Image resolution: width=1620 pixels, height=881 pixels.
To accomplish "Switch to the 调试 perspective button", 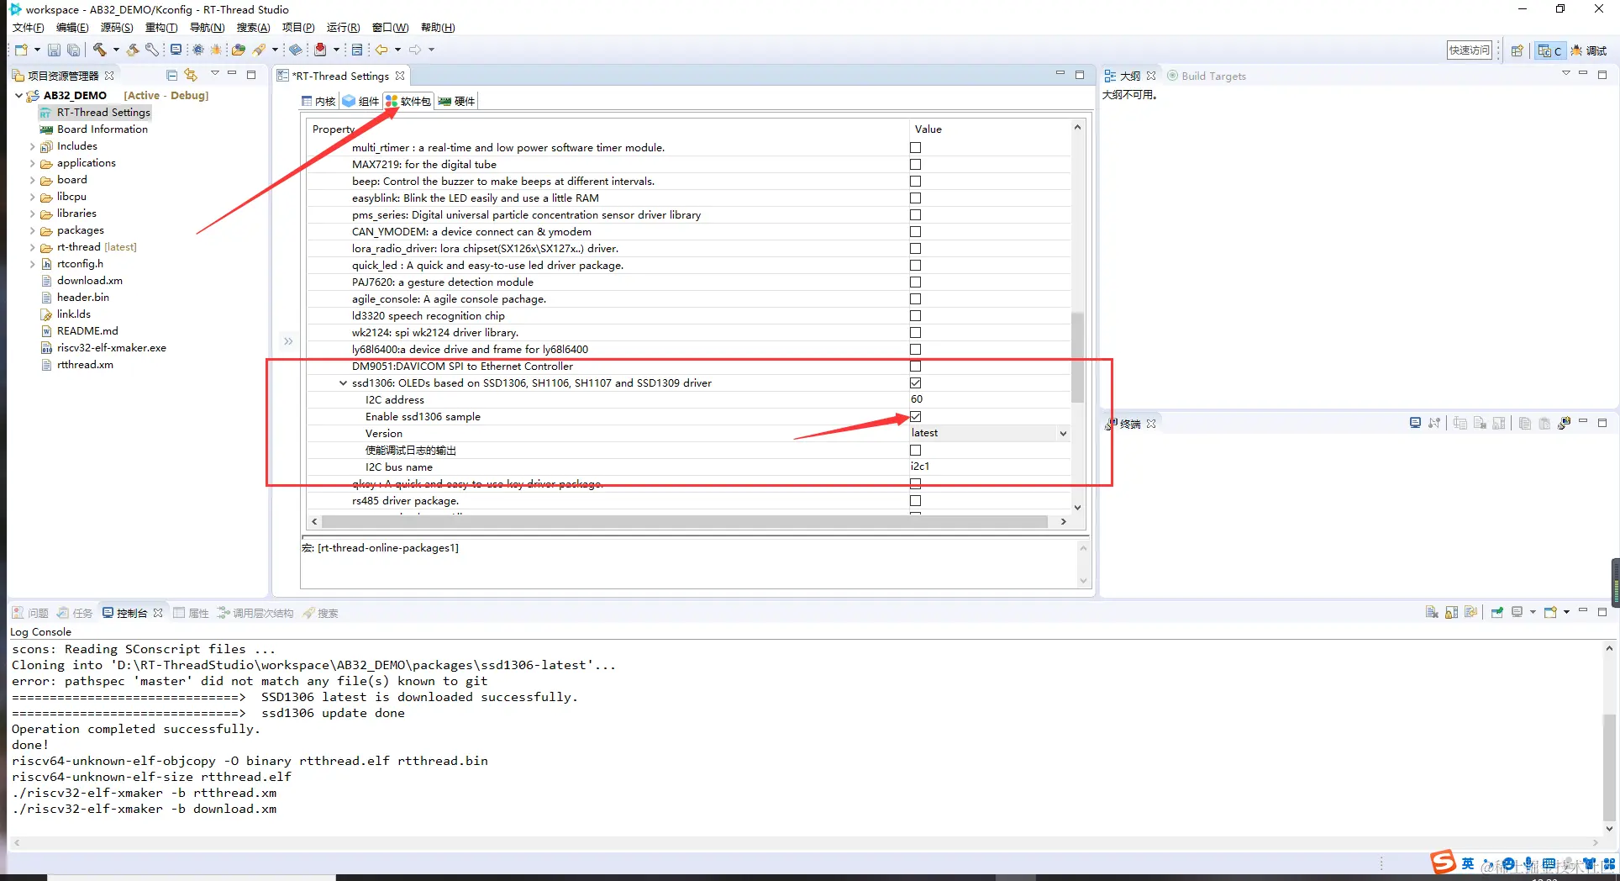I will click(x=1589, y=50).
